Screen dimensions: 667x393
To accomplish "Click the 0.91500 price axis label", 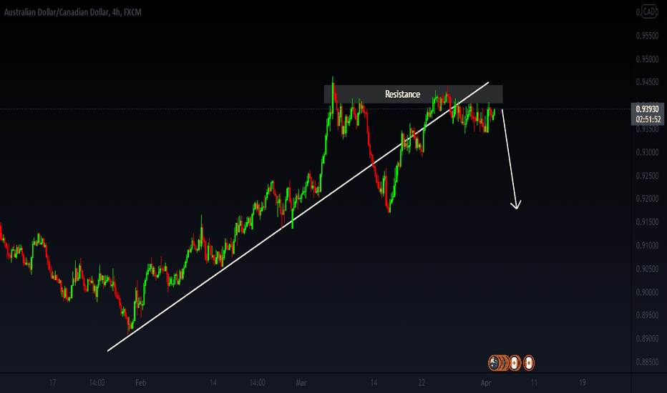I will [647, 222].
